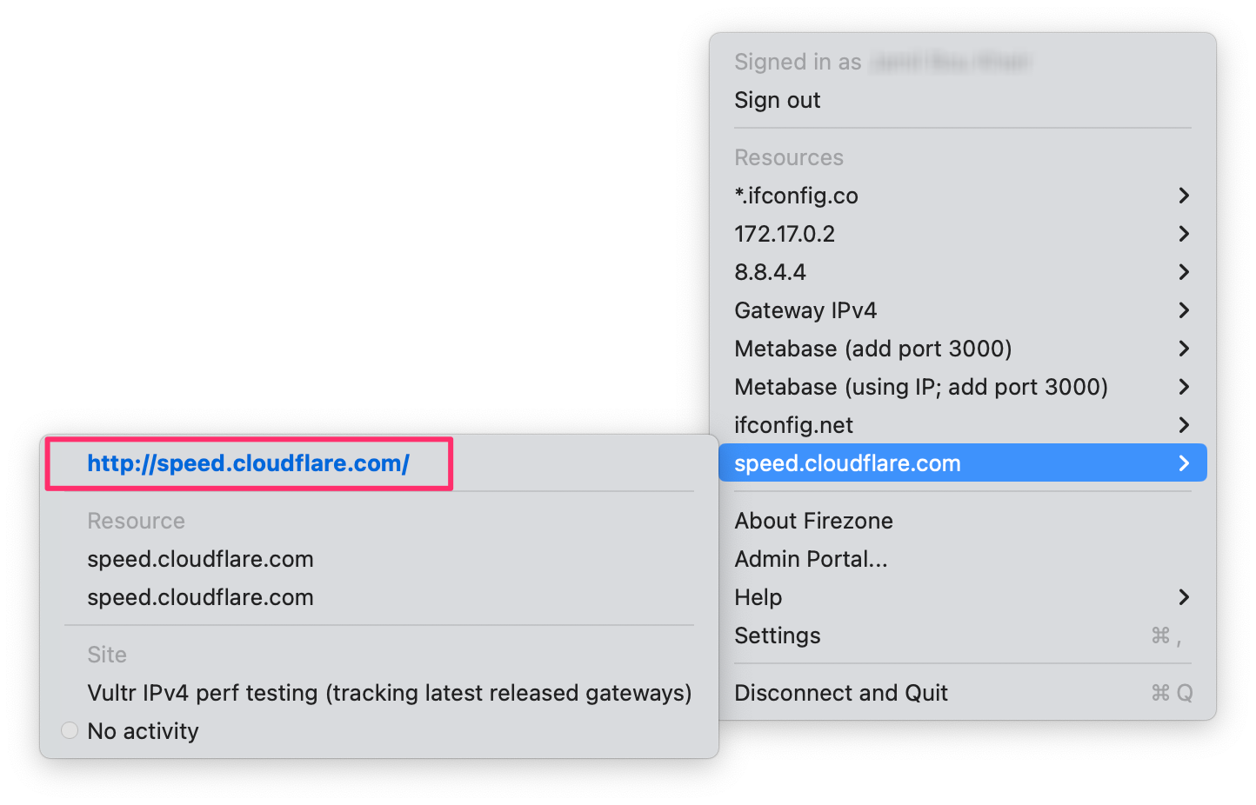Image resolution: width=1256 pixels, height=805 pixels.
Task: Expand the Gateway IPv4 chevron
Action: click(x=1183, y=310)
